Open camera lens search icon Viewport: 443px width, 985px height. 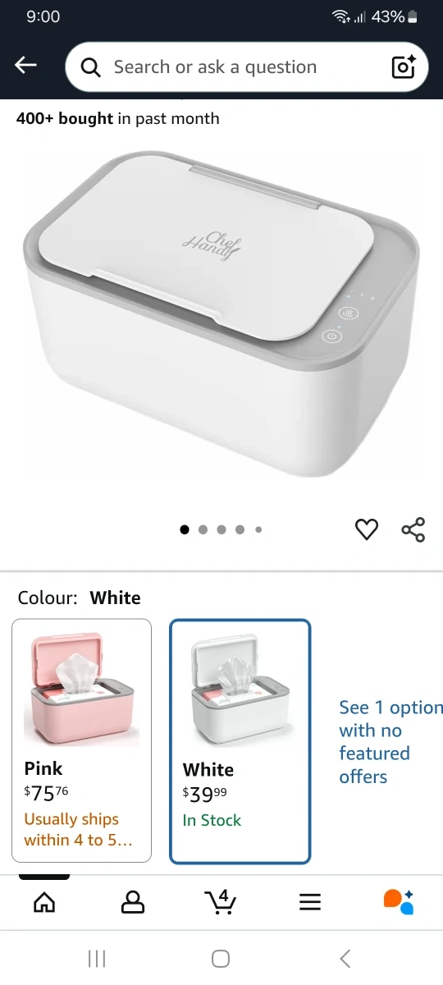pos(404,66)
